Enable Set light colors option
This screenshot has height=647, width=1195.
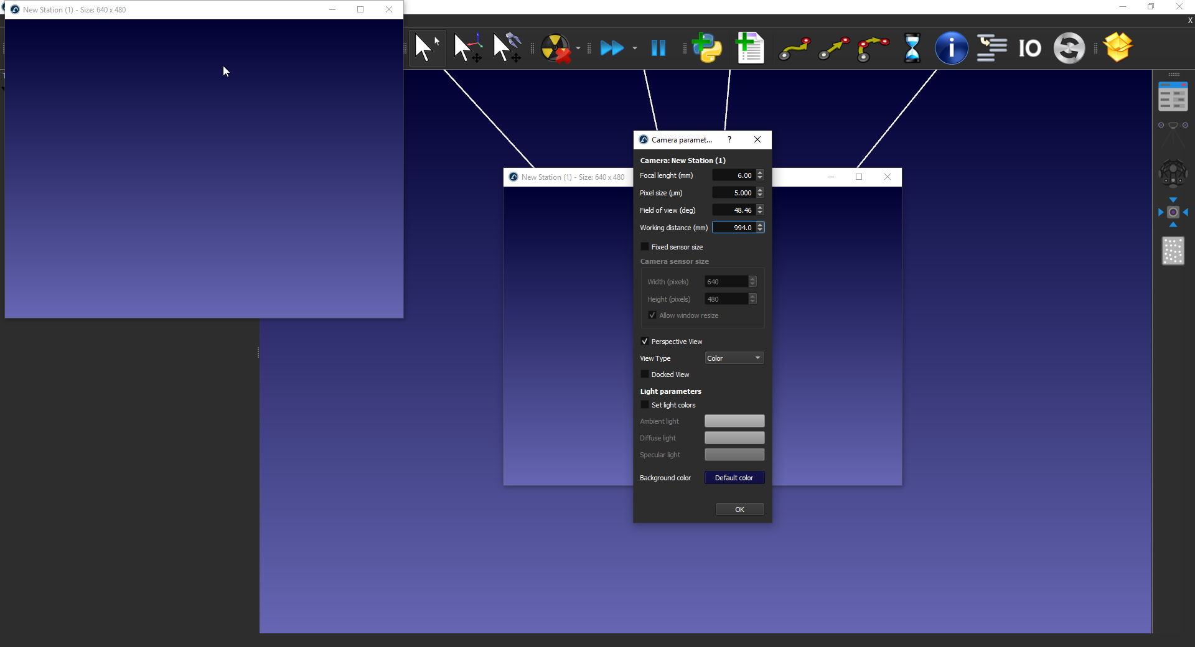tap(645, 405)
